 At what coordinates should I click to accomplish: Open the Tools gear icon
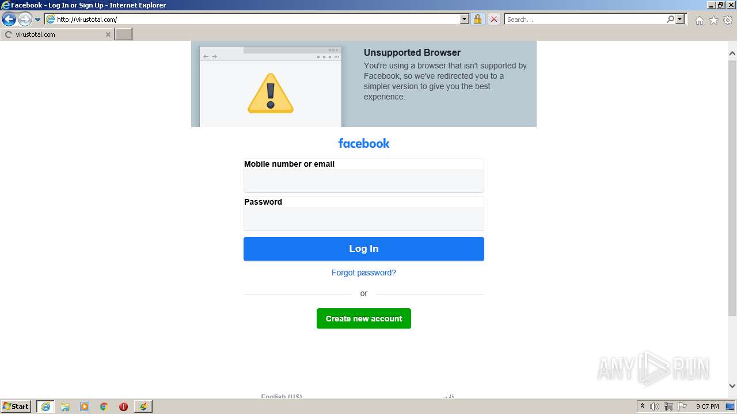[x=728, y=20]
